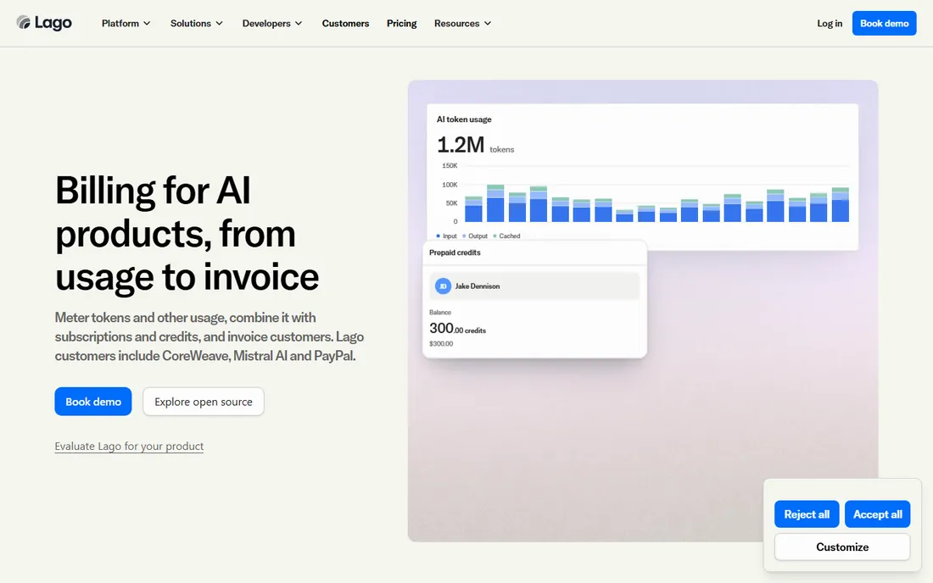This screenshot has width=933, height=583.
Task: Click the $300.00 amount text
Action: (441, 343)
